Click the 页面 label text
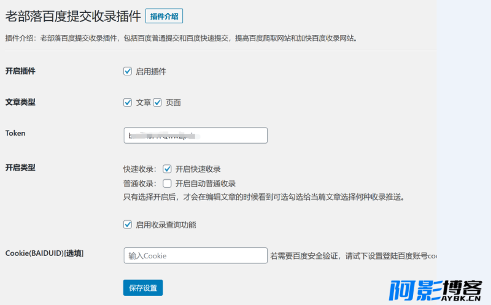This screenshot has height=305, width=491. click(x=173, y=102)
